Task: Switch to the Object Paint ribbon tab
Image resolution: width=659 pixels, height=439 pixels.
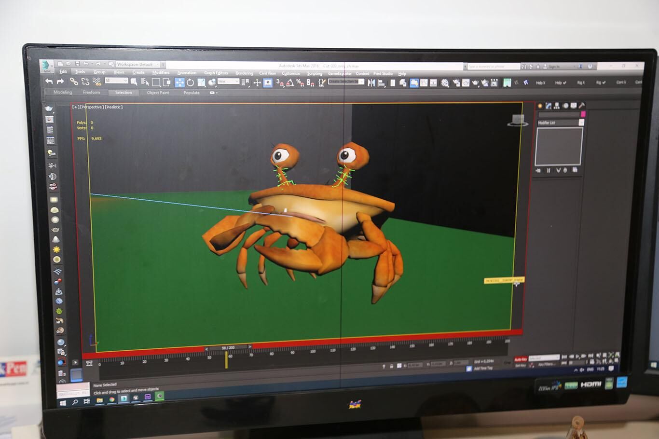Action: click(x=158, y=92)
